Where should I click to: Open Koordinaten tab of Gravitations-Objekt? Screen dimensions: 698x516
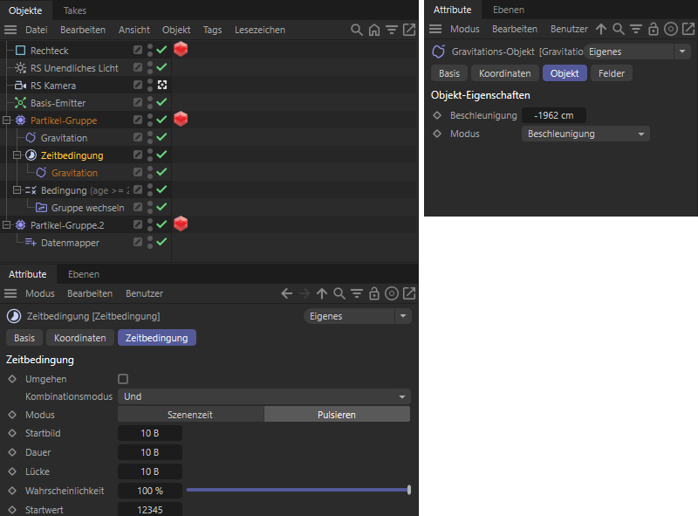pyautogui.click(x=505, y=73)
